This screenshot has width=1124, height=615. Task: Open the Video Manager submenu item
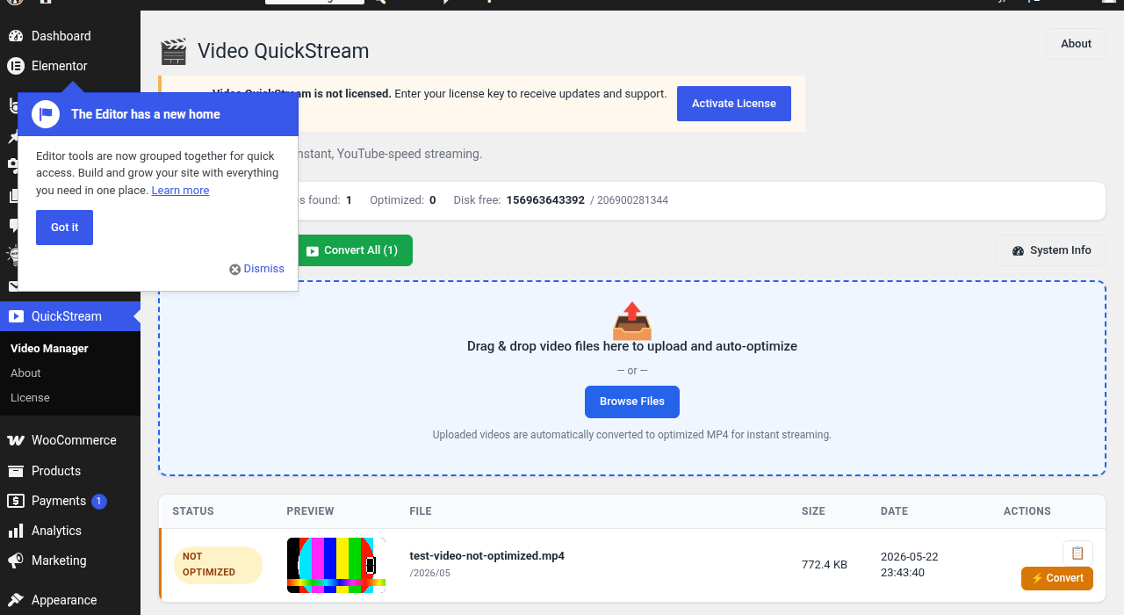coord(49,349)
